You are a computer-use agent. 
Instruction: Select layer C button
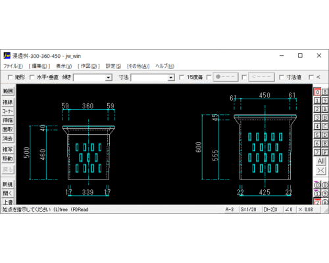(325, 126)
